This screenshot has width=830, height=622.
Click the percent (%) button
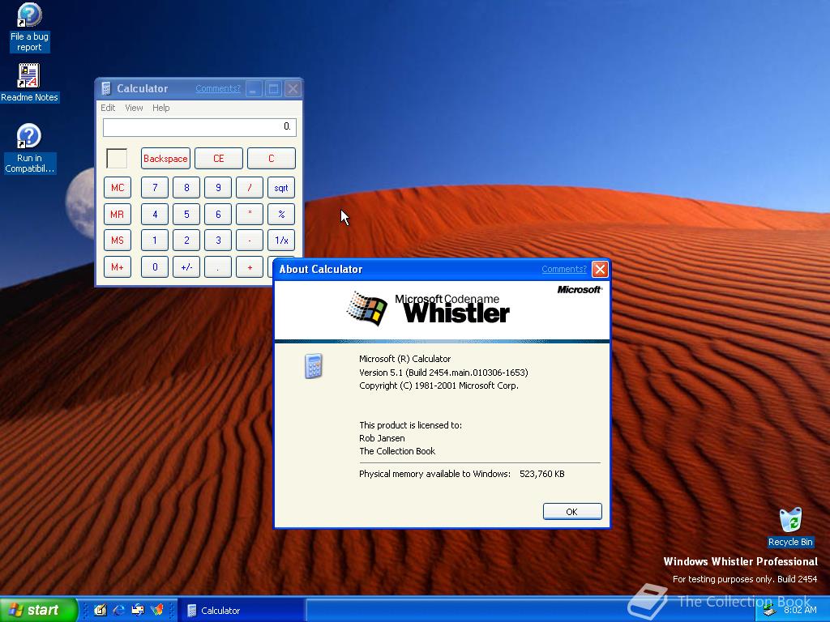[x=281, y=214]
